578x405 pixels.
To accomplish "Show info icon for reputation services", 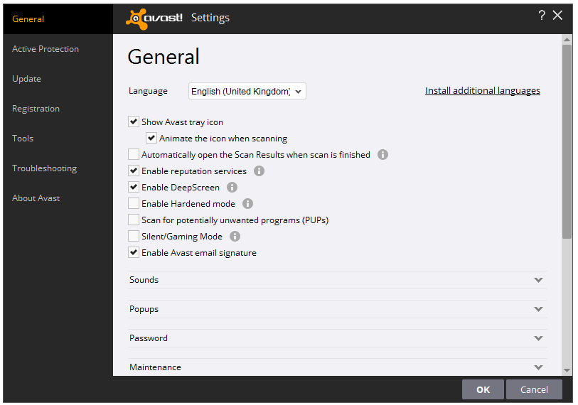I will click(259, 171).
